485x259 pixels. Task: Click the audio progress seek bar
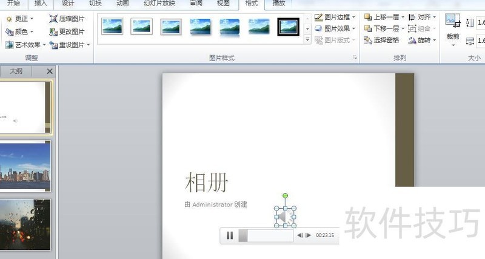pyautogui.click(x=266, y=235)
